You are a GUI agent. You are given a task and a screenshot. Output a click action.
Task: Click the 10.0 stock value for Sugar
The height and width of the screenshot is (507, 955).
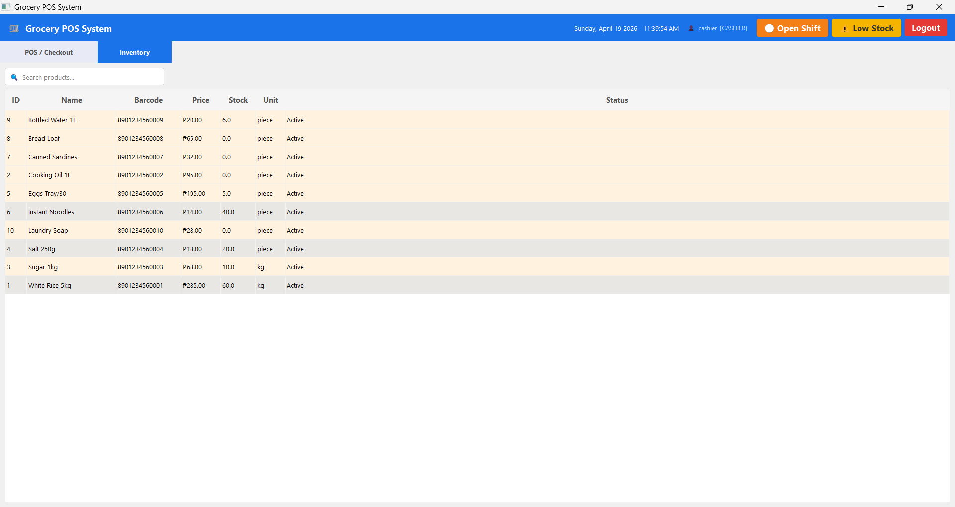[228, 267]
